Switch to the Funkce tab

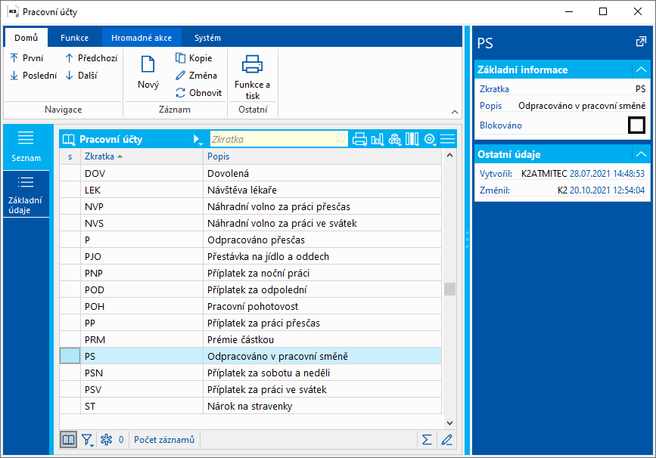point(74,38)
